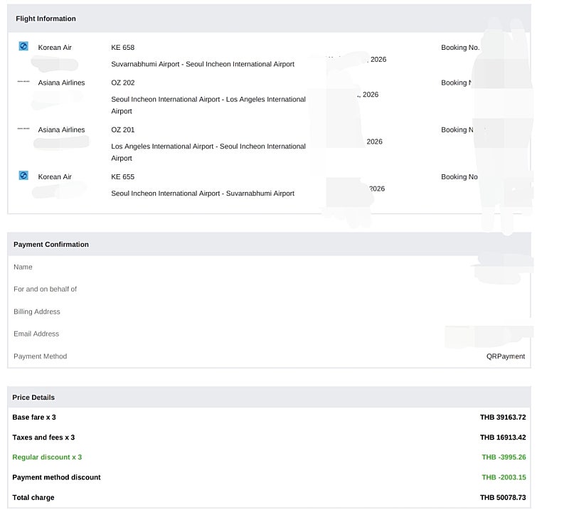
Task: Select the "QRPayment" value
Action: point(506,356)
